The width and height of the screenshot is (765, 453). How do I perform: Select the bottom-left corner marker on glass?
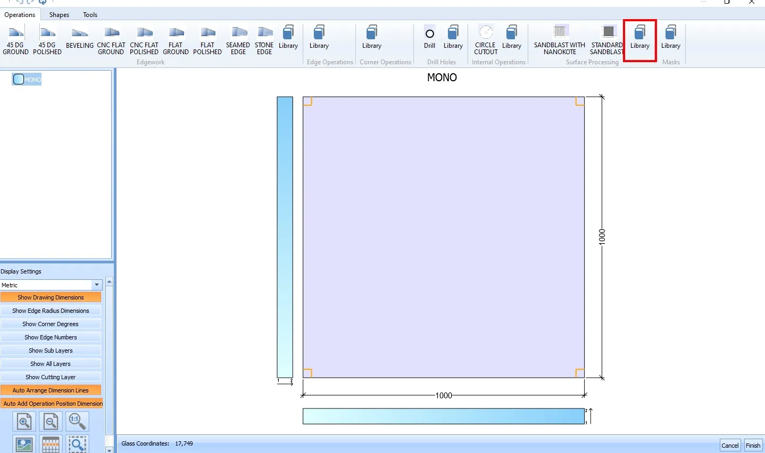307,373
